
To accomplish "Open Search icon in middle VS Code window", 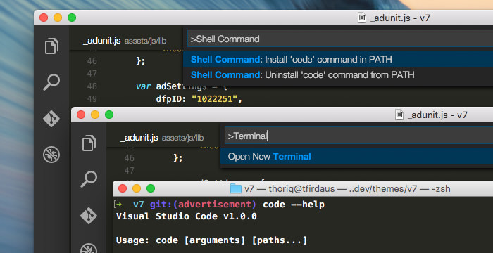I will pyautogui.click(x=89, y=179).
